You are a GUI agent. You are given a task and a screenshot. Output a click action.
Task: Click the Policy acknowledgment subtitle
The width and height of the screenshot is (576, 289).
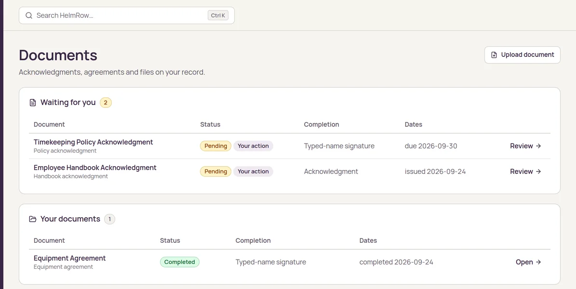(65, 151)
